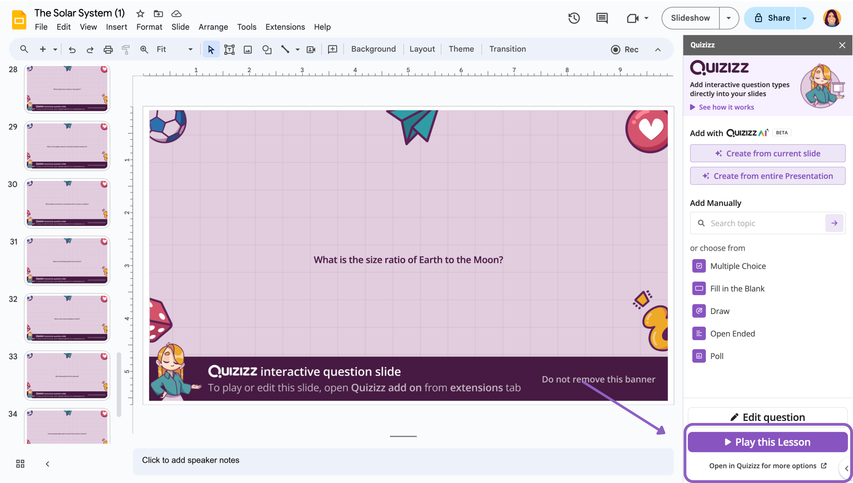Open the Format menu

click(149, 27)
